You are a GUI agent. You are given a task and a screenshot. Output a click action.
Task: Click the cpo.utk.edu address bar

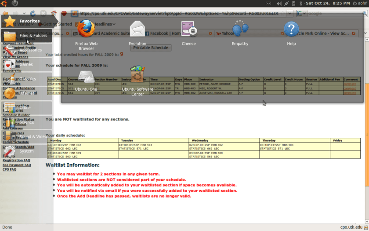tap(179, 14)
